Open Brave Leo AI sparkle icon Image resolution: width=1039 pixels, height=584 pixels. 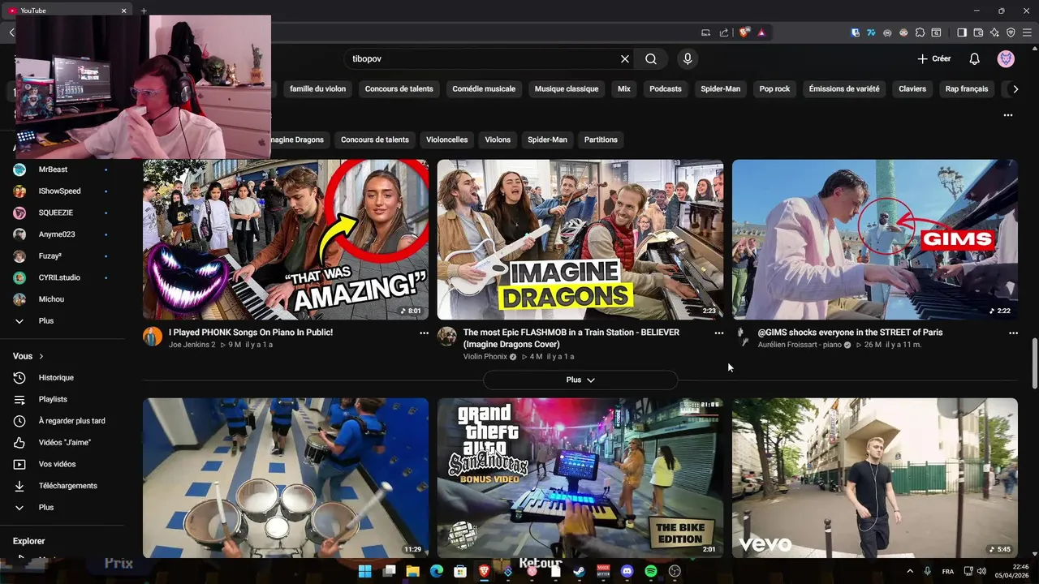point(994,32)
